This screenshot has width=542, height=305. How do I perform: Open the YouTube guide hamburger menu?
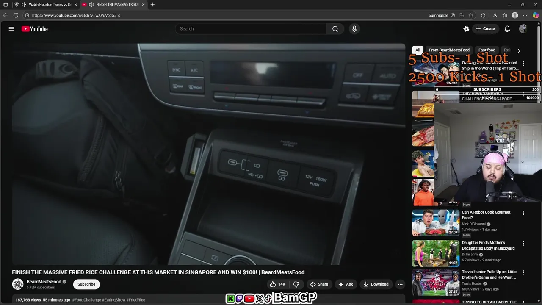[x=11, y=29]
